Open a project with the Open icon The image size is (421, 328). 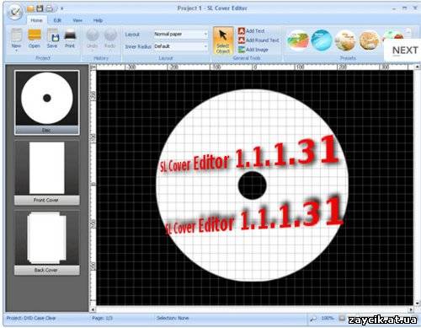click(x=35, y=39)
